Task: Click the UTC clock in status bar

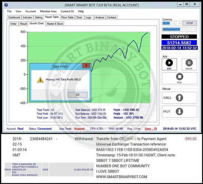Action: (x=180, y=129)
